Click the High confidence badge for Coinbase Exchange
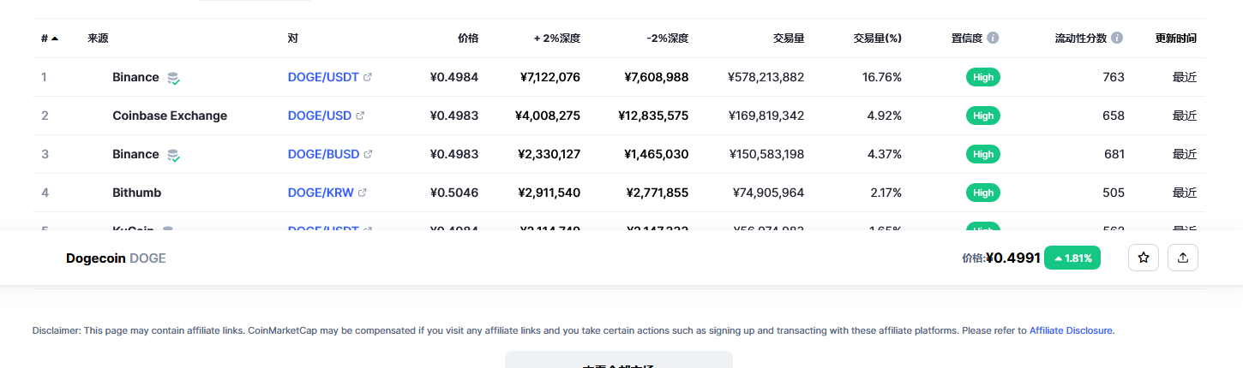The height and width of the screenshot is (368, 1243). (x=982, y=116)
